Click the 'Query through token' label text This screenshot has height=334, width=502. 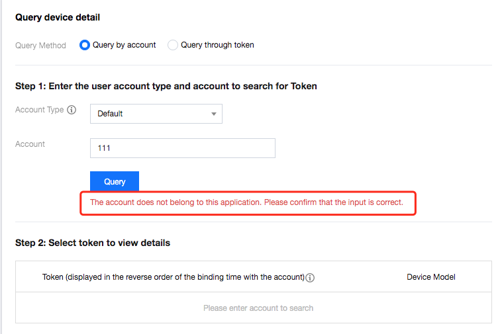pyautogui.click(x=217, y=45)
